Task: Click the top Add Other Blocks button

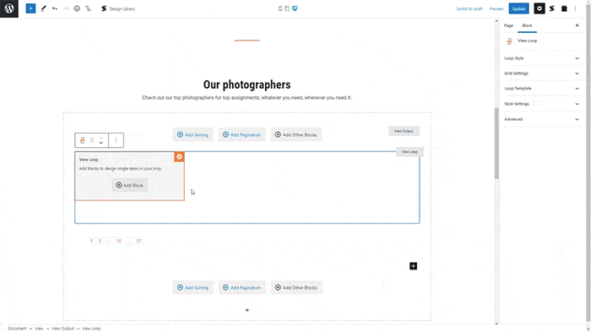Action: click(295, 134)
